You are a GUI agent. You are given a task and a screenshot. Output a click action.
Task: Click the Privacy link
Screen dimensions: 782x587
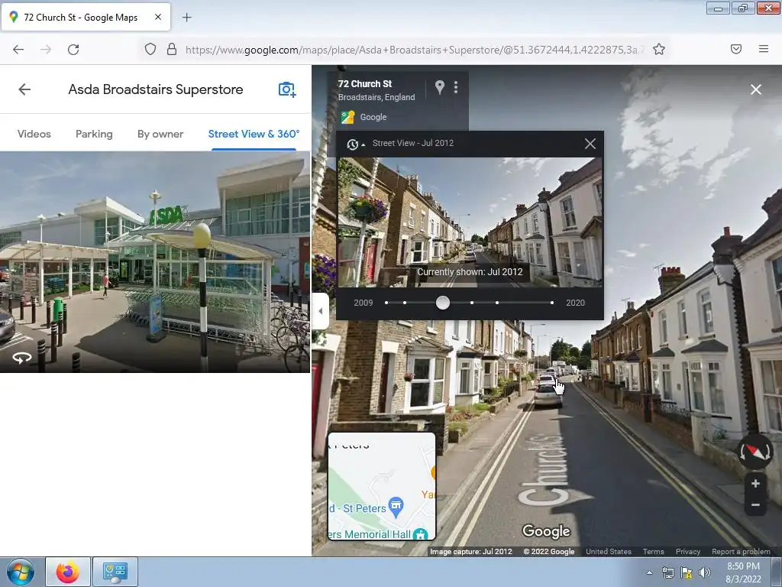pos(688,552)
